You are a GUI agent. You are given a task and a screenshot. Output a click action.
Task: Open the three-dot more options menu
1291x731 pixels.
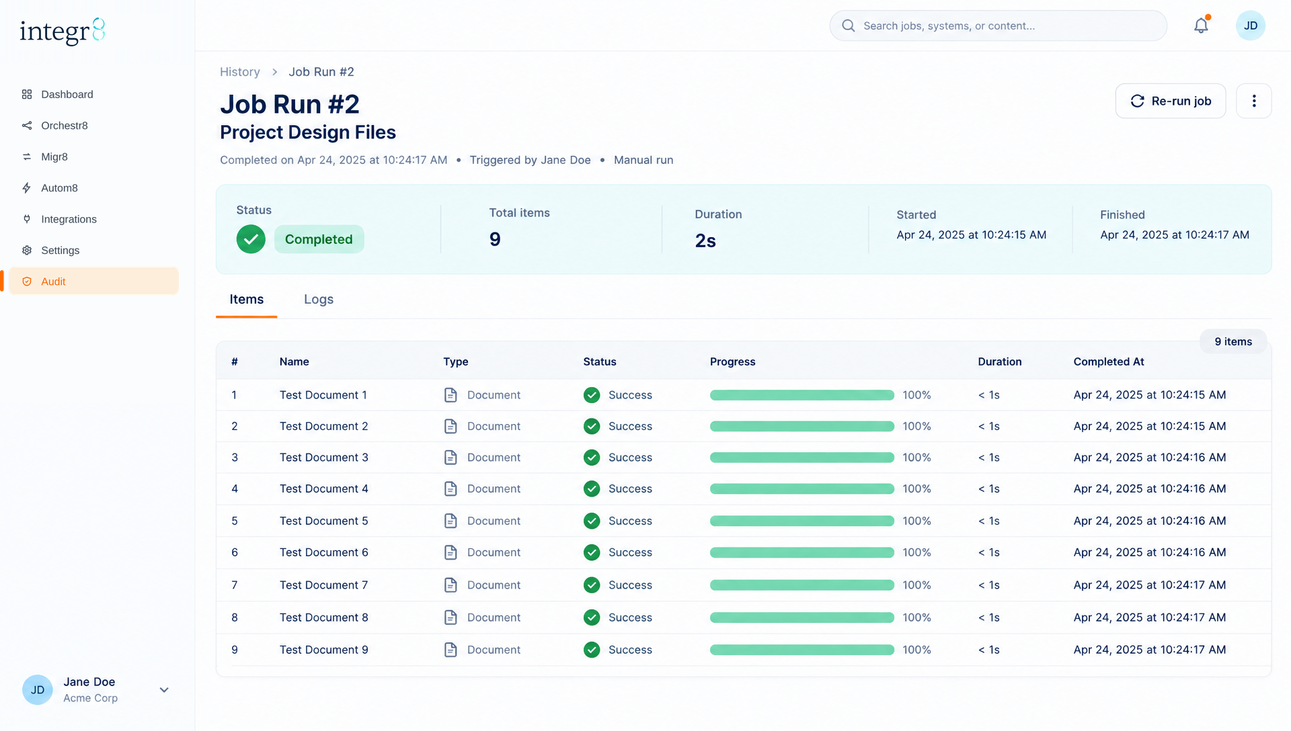click(1254, 101)
